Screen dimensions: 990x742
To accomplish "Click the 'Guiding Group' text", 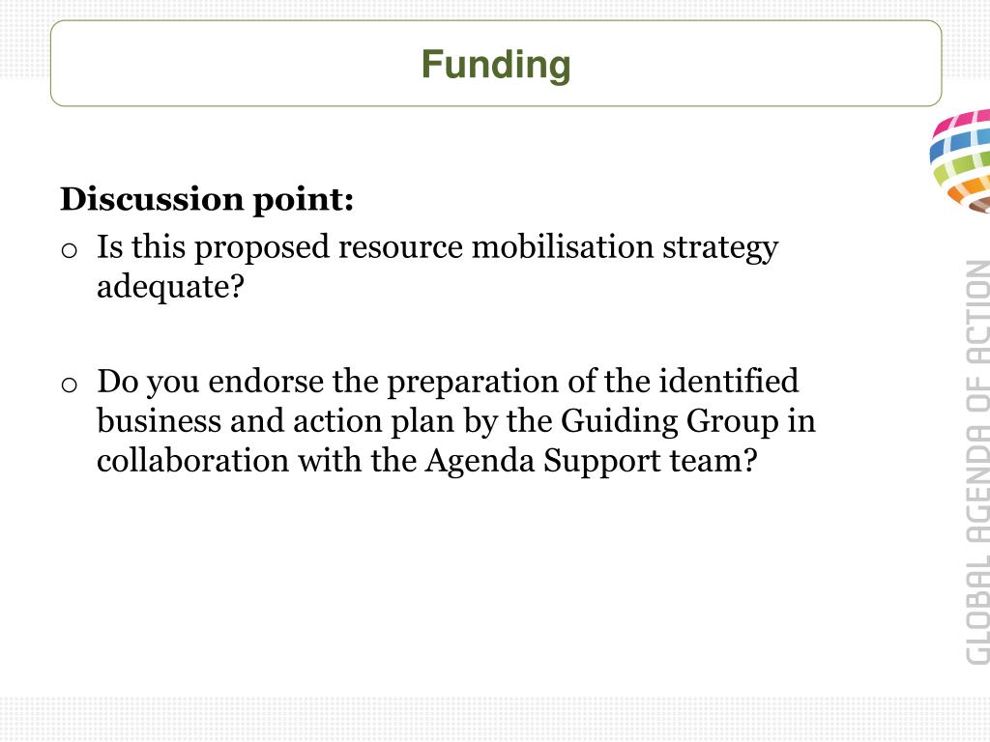I will point(669,421).
